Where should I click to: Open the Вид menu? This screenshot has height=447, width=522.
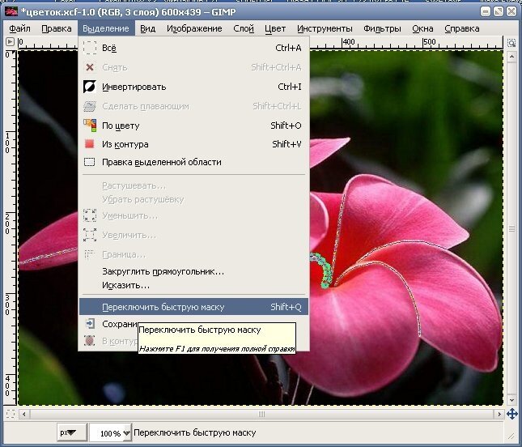(147, 28)
